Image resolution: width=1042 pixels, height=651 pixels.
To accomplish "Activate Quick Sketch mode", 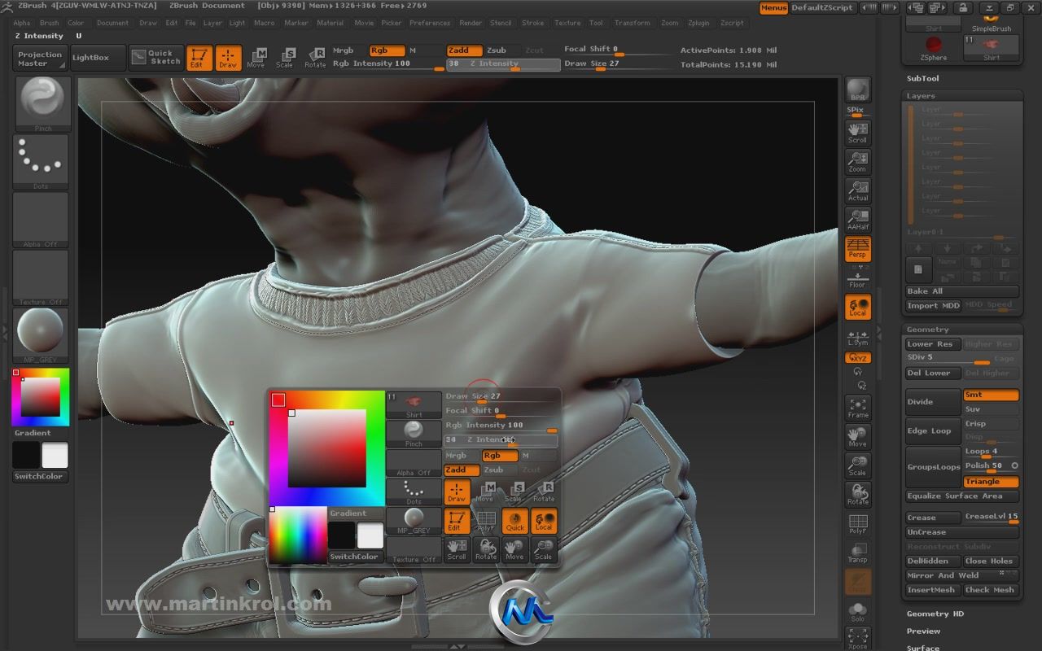I will [156, 57].
